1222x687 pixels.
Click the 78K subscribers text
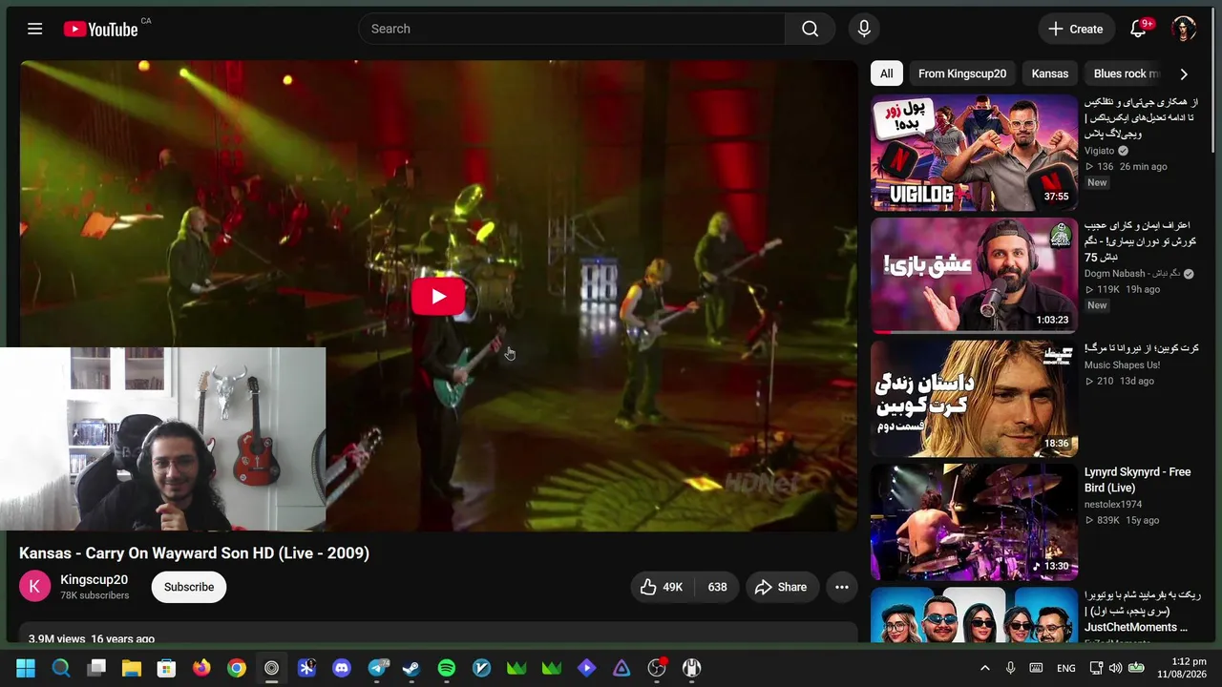[x=95, y=595]
